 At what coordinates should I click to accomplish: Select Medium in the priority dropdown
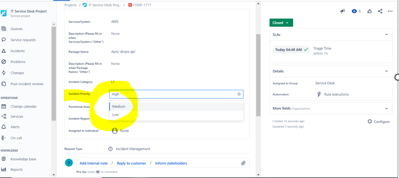click(176, 107)
